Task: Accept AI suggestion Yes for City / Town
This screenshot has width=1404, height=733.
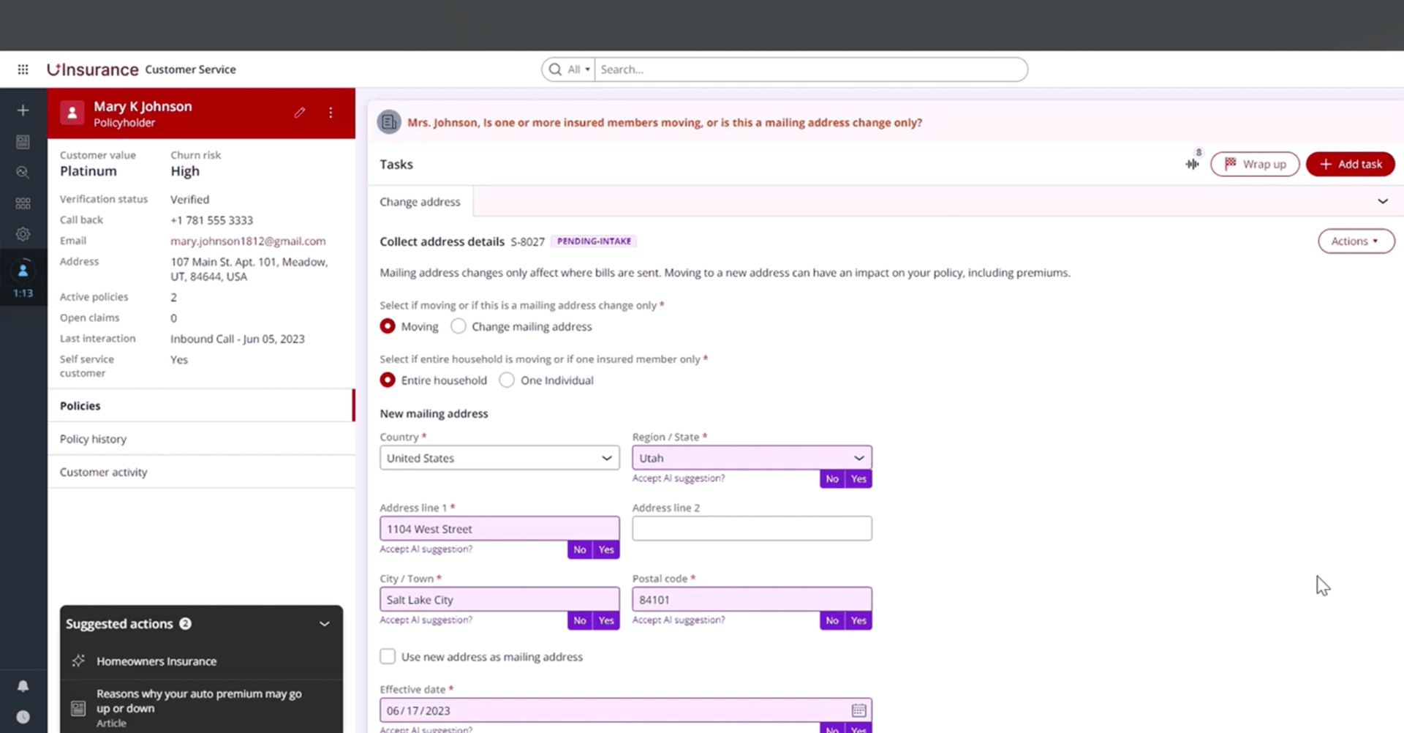Action: coord(606,620)
